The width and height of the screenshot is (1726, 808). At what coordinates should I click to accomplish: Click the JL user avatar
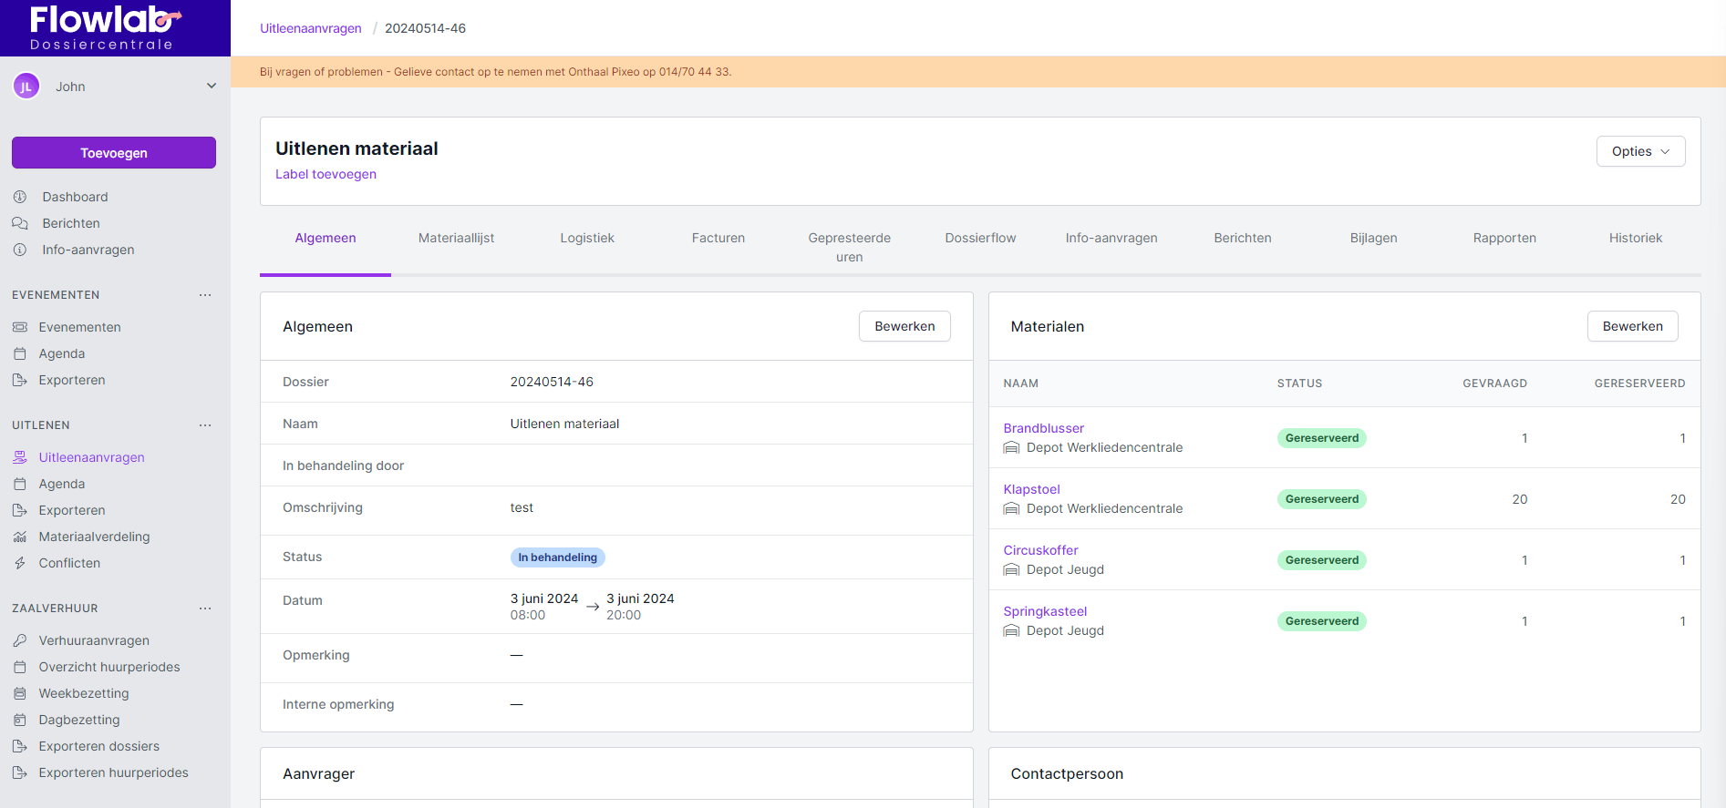coord(26,87)
